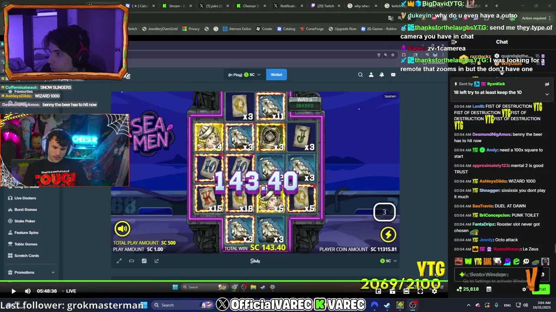
Task: Open the Stake notifications bell icon
Action: point(382,75)
